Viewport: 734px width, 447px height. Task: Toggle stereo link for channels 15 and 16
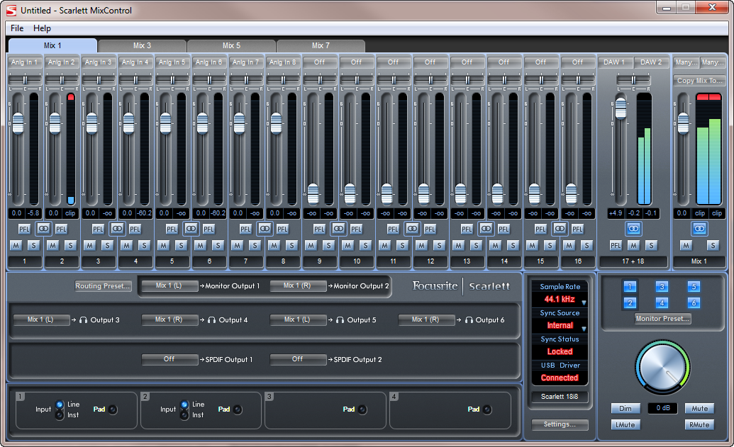pyautogui.click(x=560, y=229)
